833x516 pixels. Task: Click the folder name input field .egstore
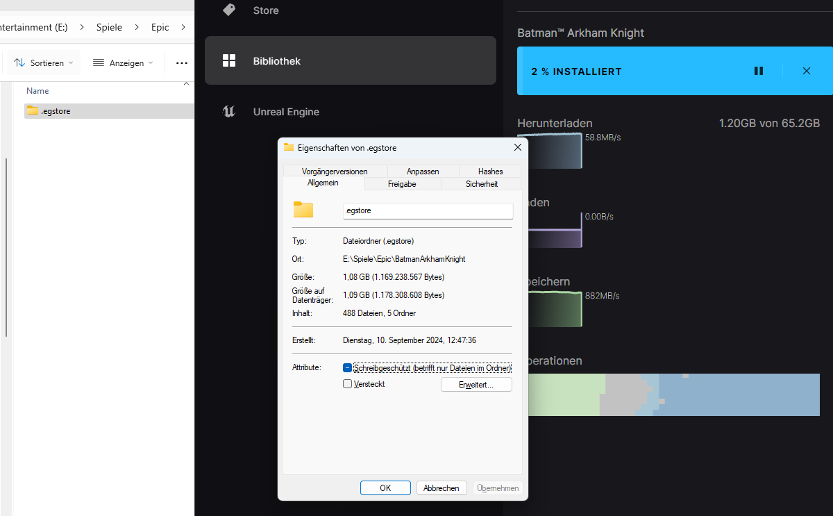pos(428,210)
